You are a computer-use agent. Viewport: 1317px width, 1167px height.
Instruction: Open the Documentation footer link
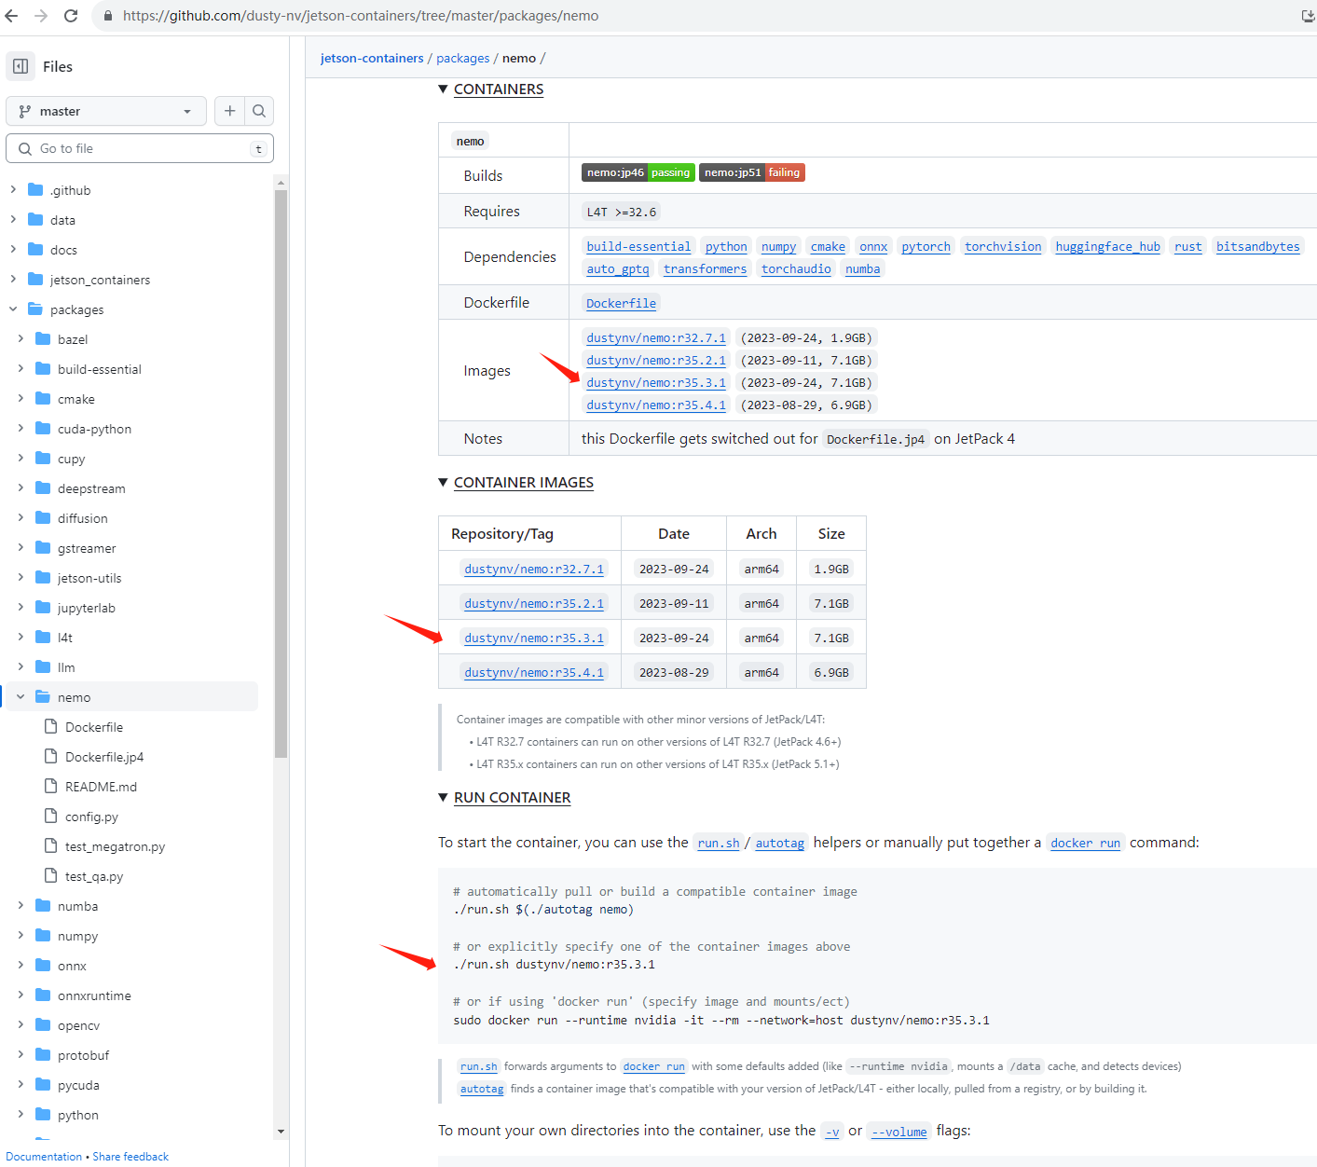point(44,1156)
